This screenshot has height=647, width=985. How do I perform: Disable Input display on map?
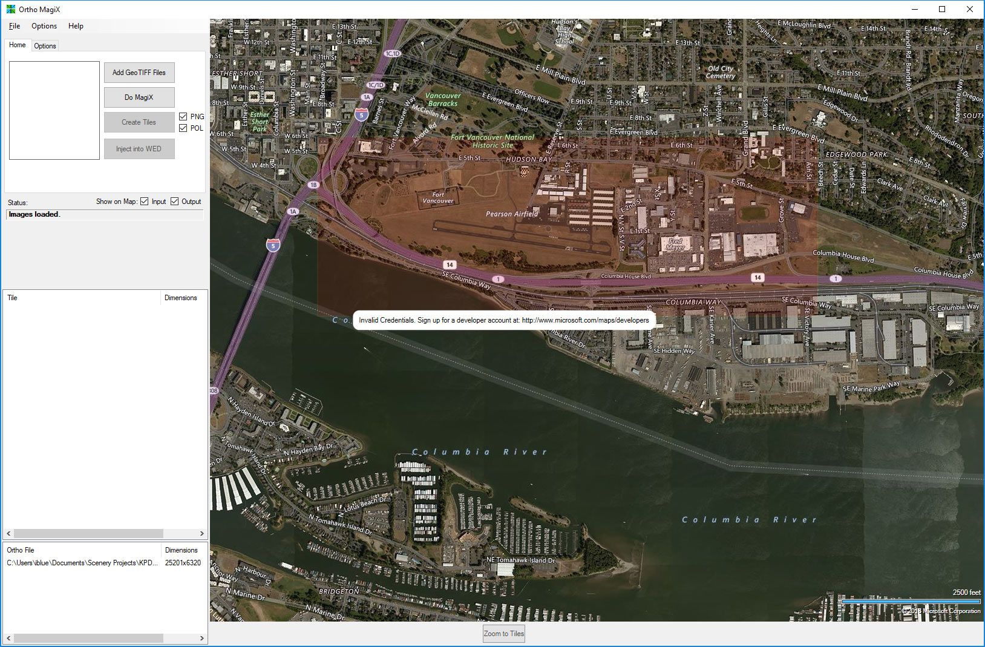coord(145,202)
